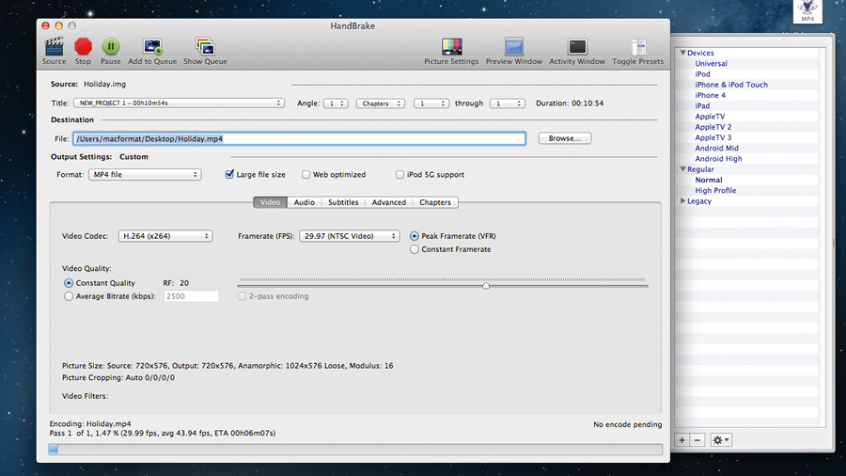
Task: Enable the Web optimized option
Action: (x=306, y=175)
